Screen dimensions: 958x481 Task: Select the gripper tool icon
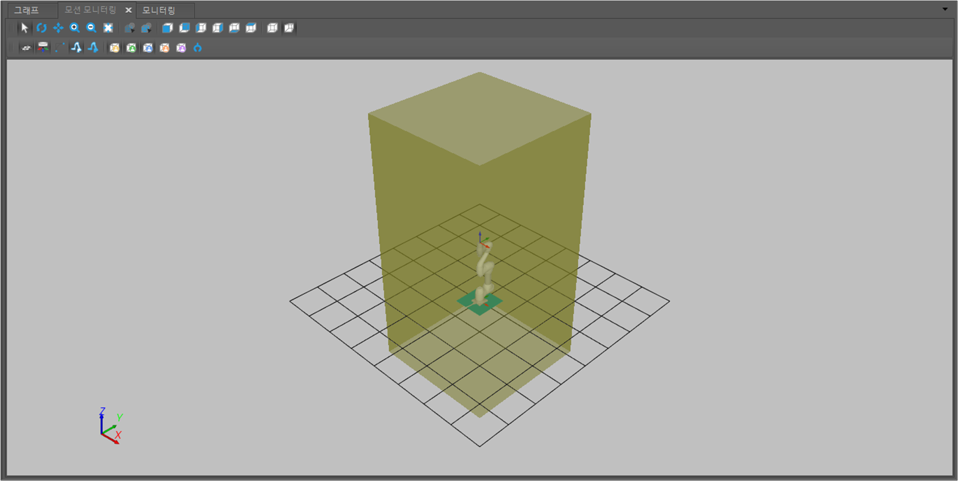(x=197, y=48)
